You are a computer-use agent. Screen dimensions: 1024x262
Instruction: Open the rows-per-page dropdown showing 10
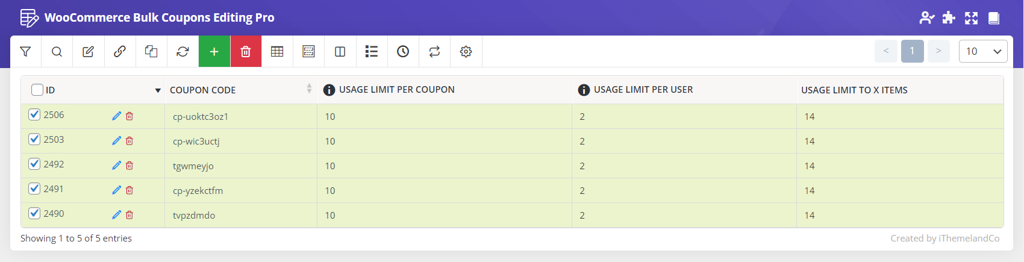(x=983, y=52)
